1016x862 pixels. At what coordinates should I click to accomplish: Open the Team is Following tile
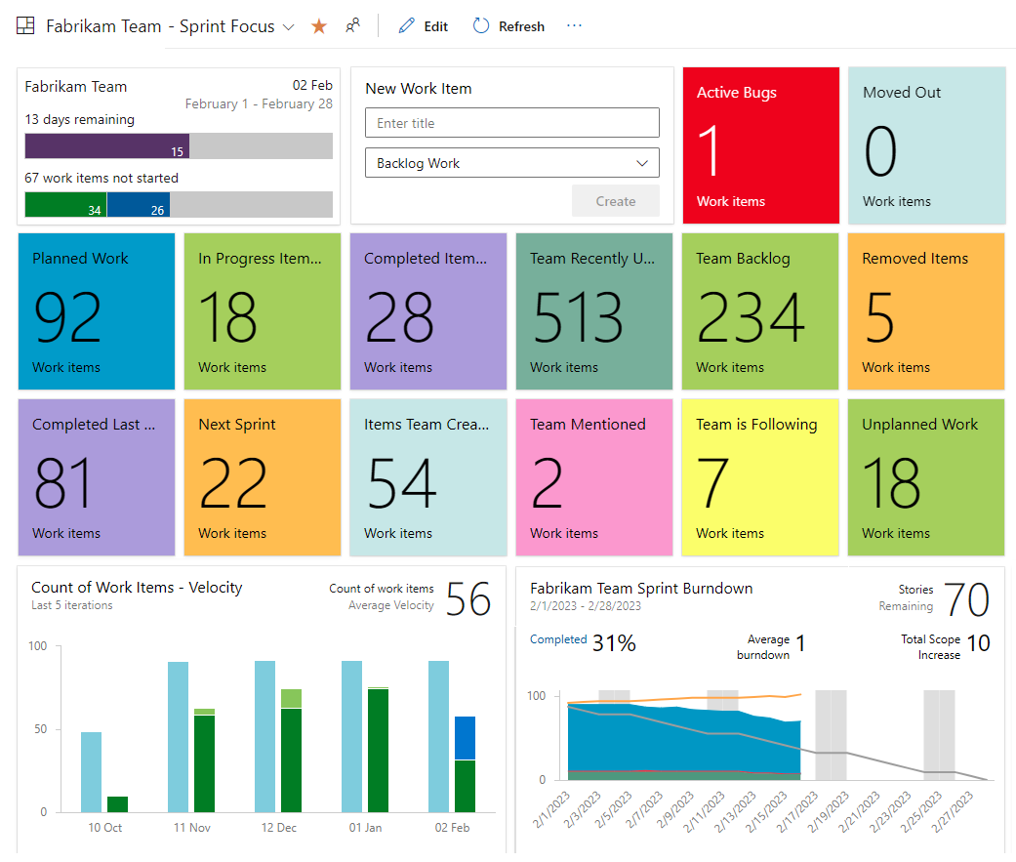pyautogui.click(x=760, y=477)
